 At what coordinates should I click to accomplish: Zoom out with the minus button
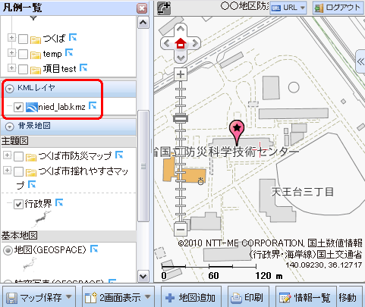[x=181, y=230]
